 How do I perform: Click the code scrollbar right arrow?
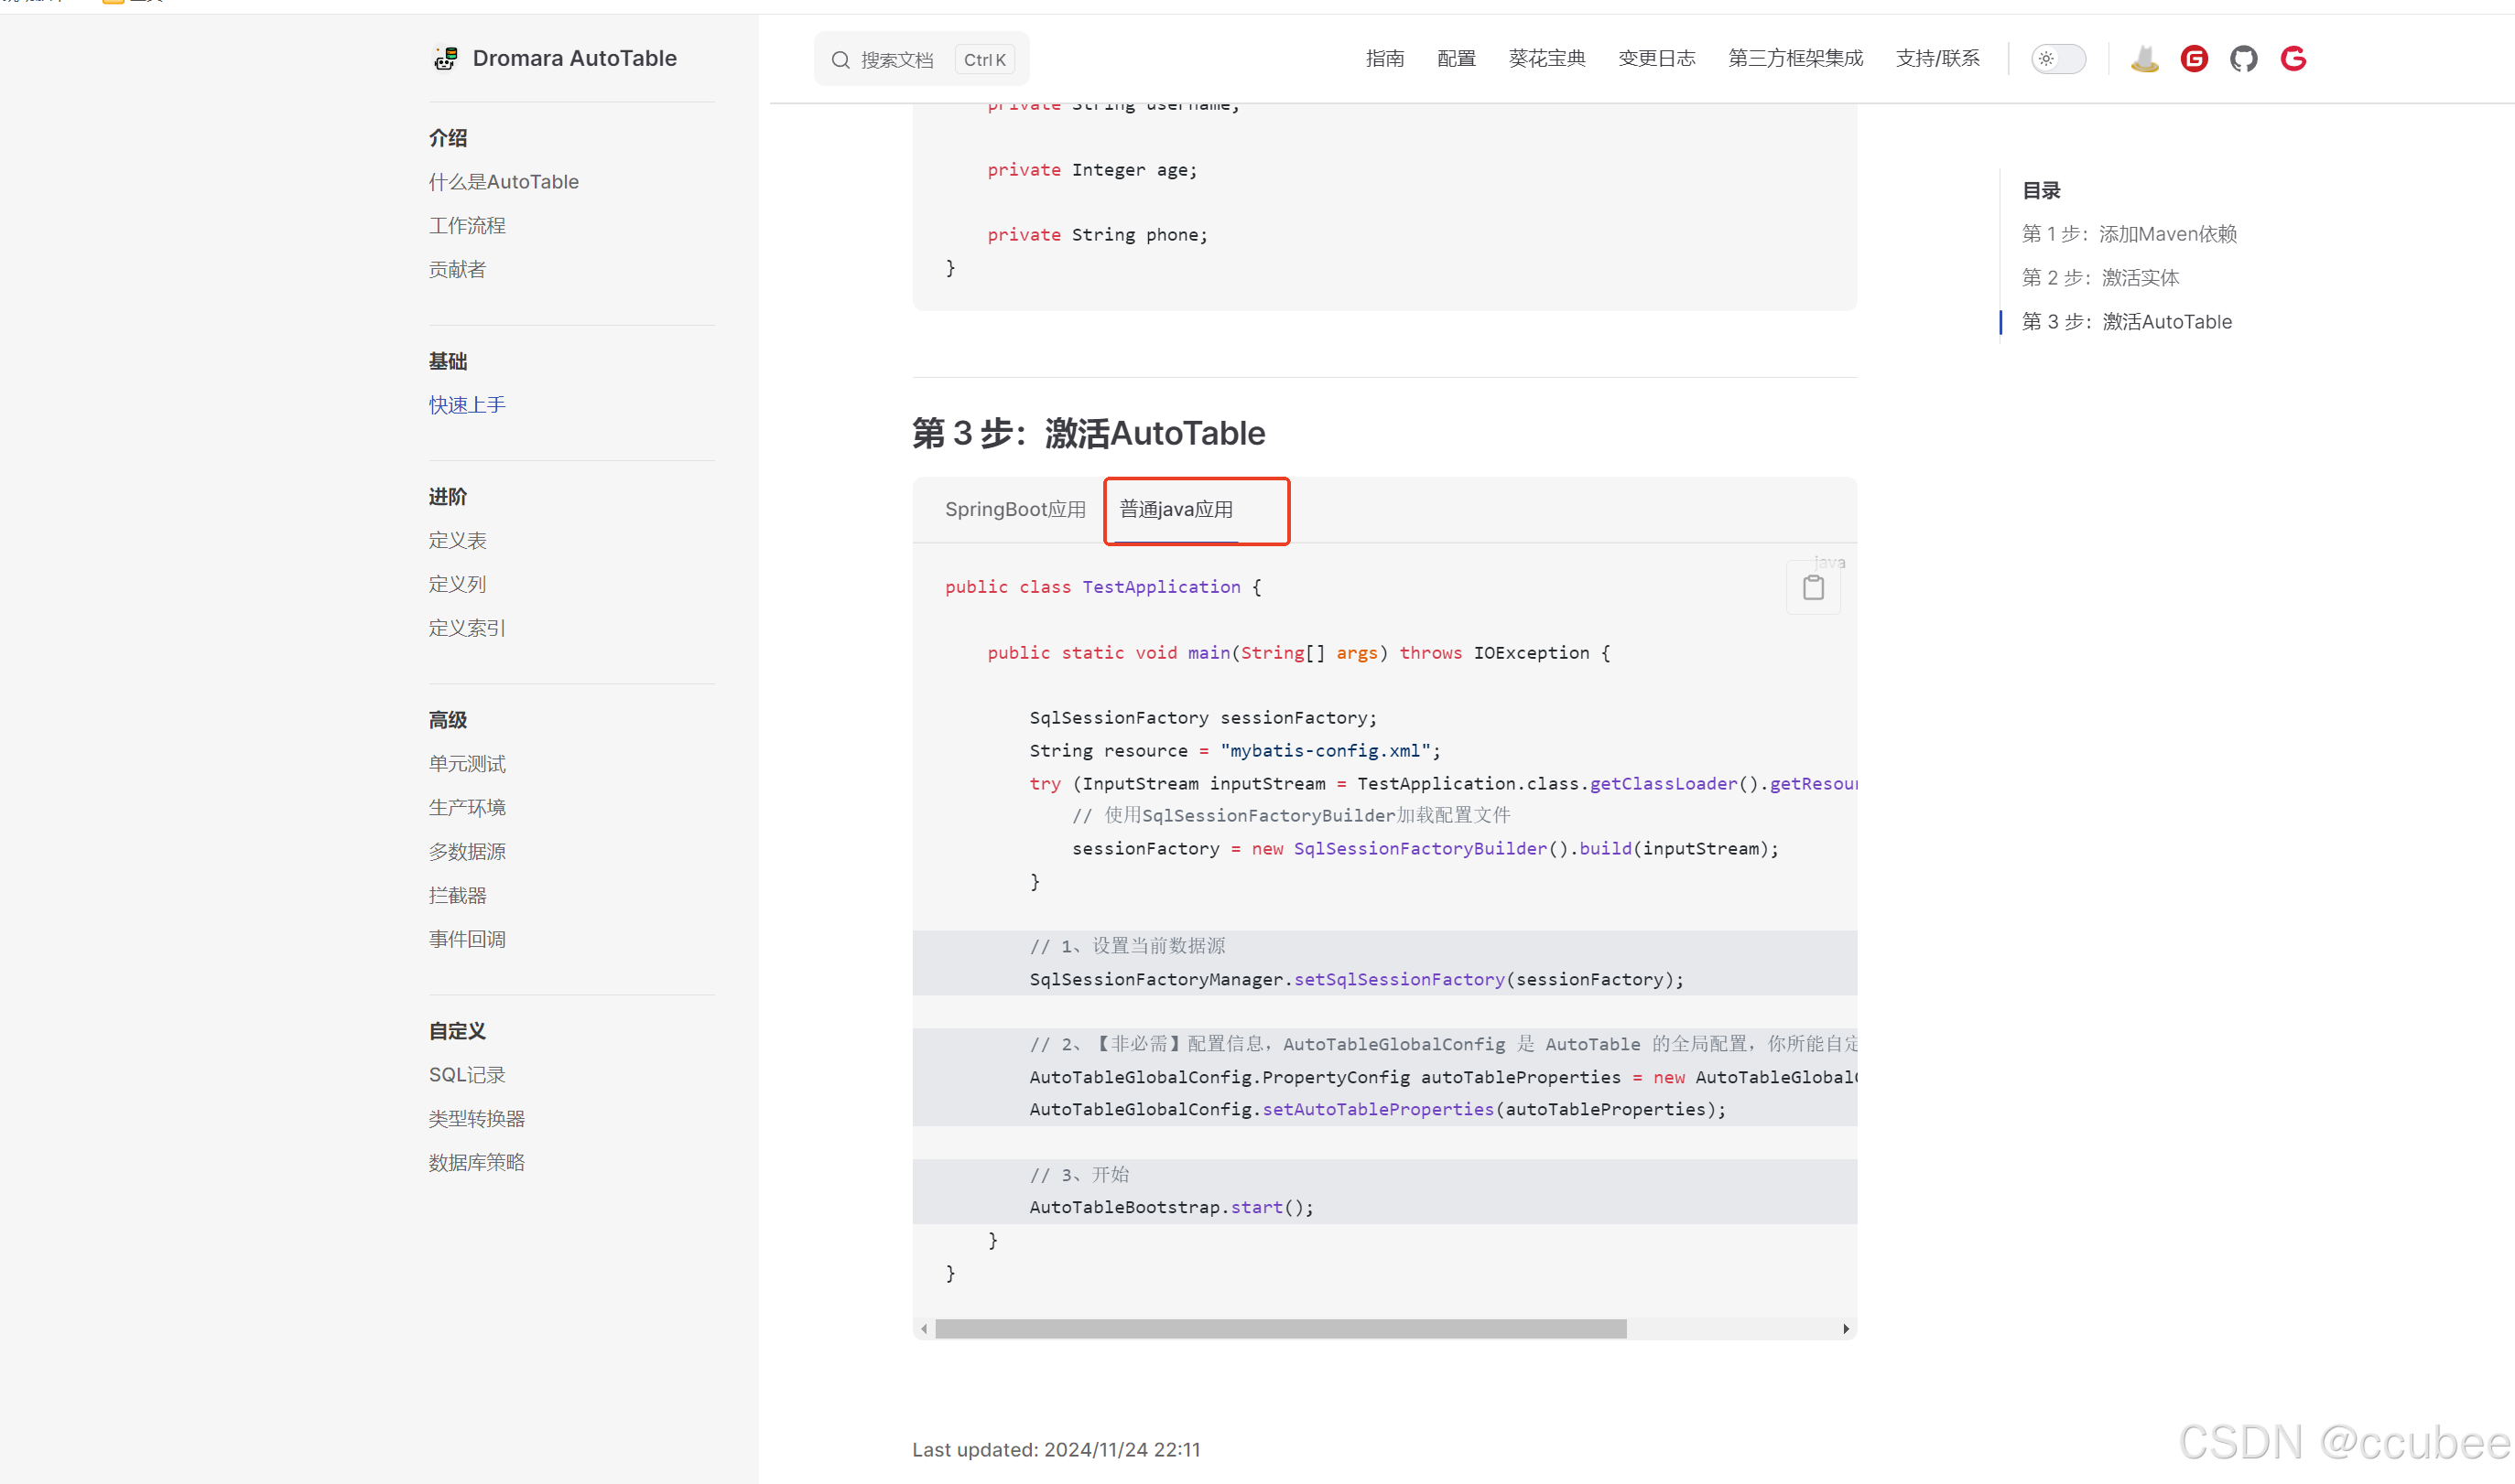click(1845, 1329)
